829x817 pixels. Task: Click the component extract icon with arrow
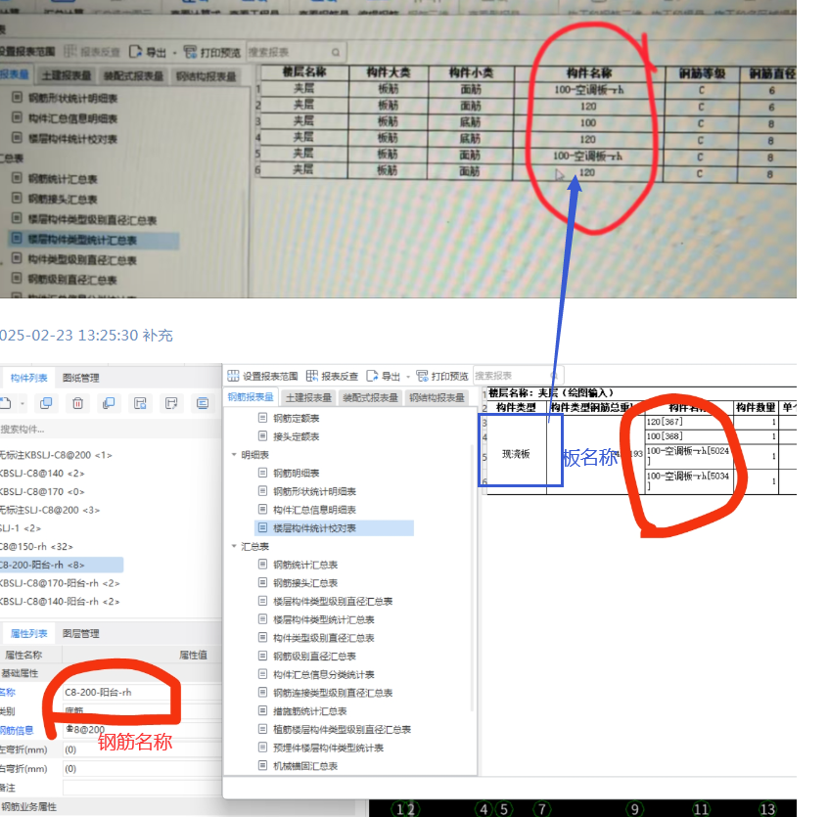(x=171, y=403)
